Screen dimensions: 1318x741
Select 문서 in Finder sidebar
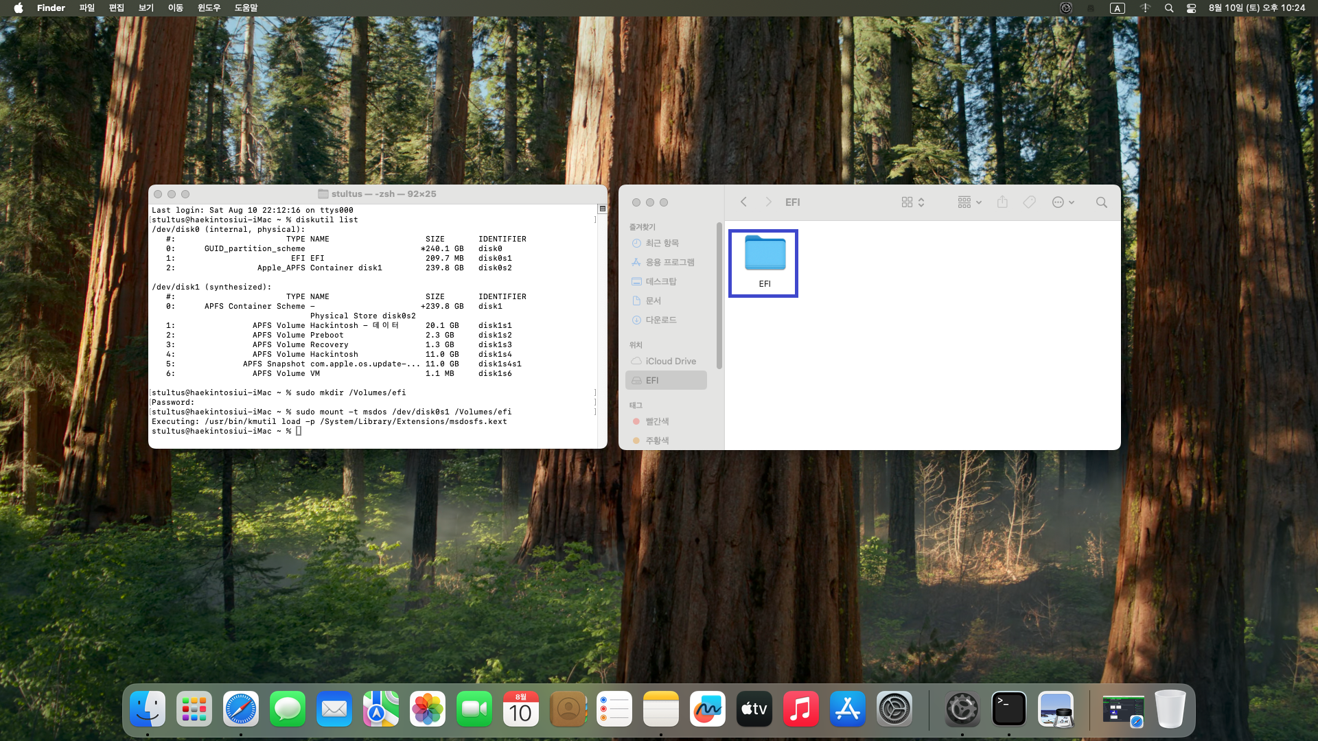pyautogui.click(x=666, y=301)
